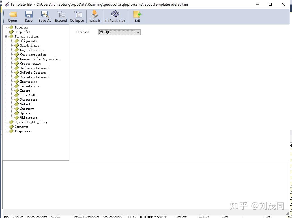Expand all tree nodes via toolbar
The height and width of the screenshot is (218, 292).
click(61, 16)
